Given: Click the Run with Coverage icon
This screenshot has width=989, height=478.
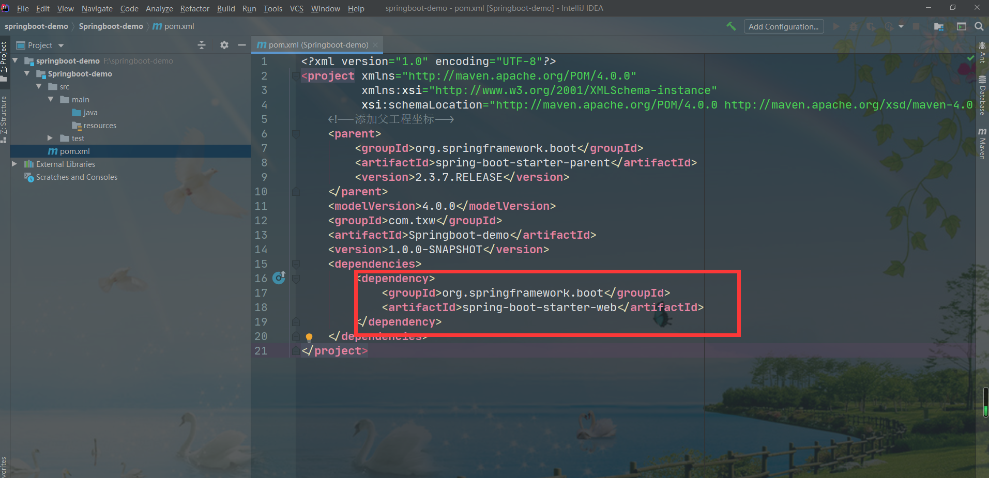Looking at the screenshot, I should click(x=871, y=26).
